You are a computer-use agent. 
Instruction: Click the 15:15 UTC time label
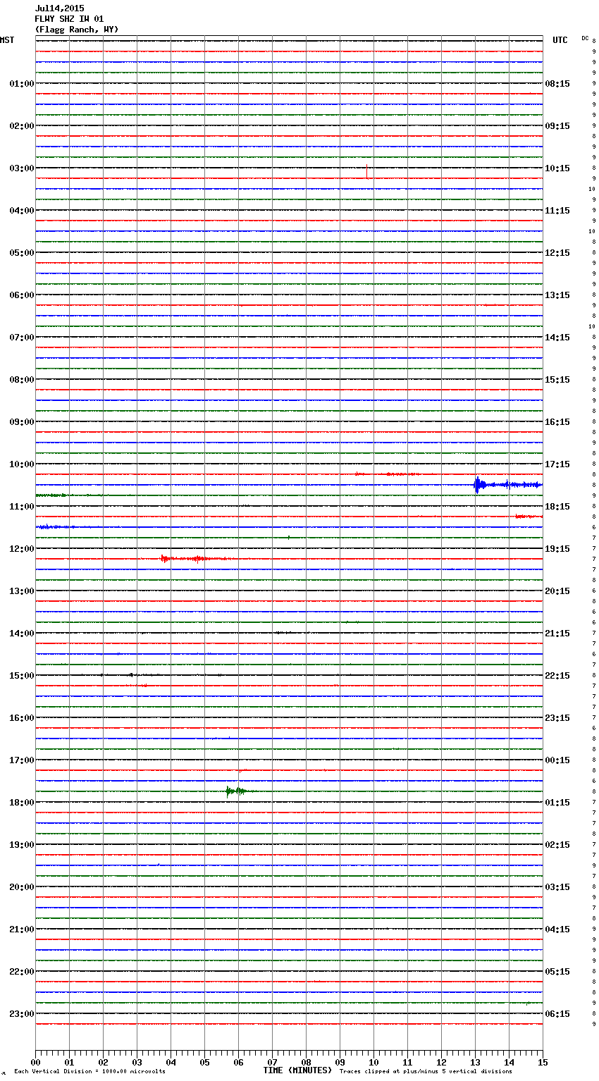pos(557,380)
